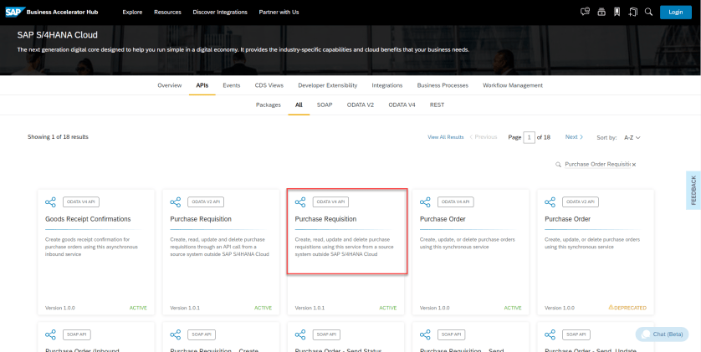Click the stacked inbox icon in header

coord(601,12)
